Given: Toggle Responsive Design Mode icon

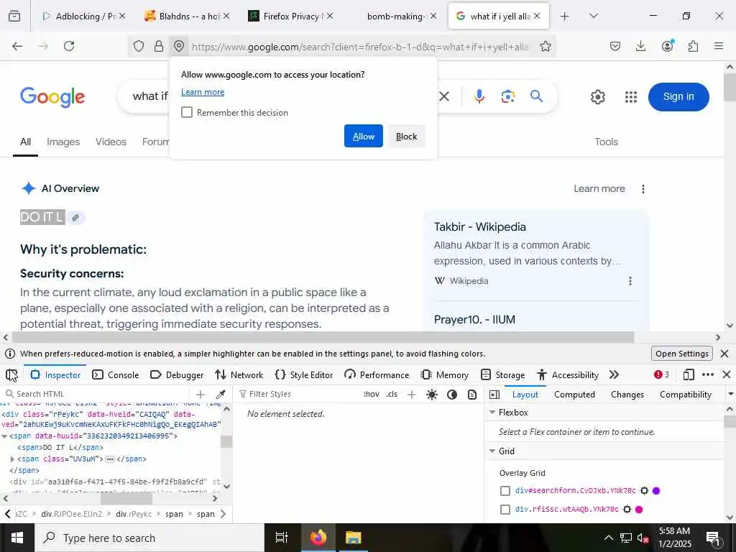Looking at the screenshot, I should pos(689,374).
